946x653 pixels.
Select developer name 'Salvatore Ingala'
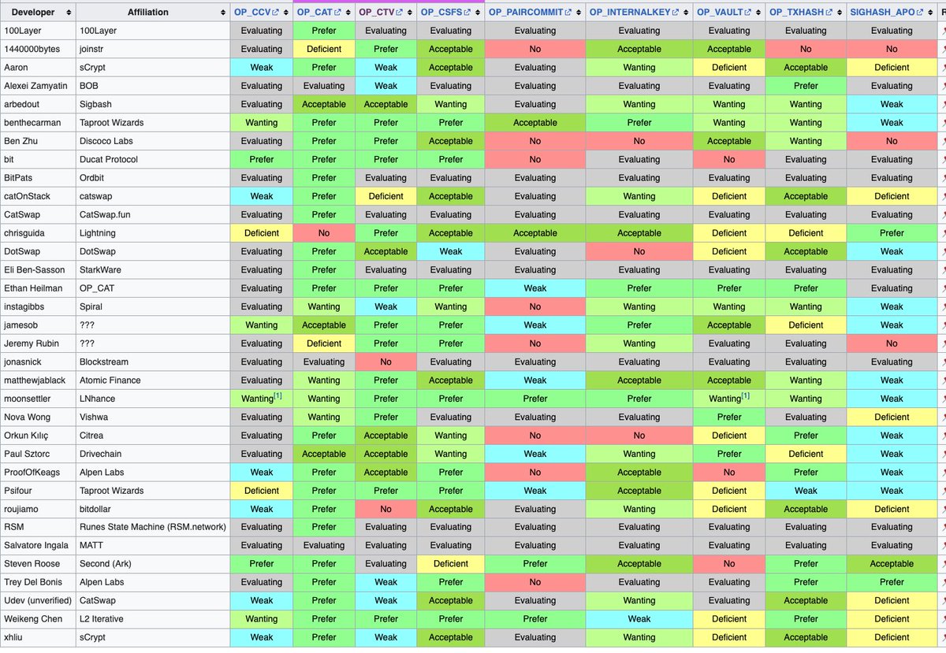click(x=36, y=545)
